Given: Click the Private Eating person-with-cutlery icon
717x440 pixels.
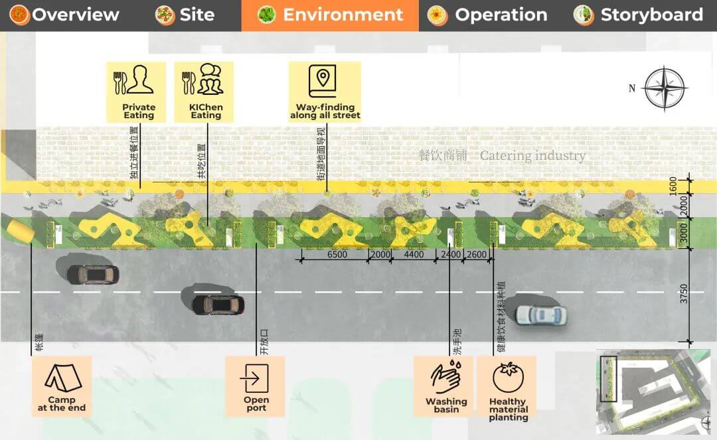Looking at the screenshot, I should point(134,80).
